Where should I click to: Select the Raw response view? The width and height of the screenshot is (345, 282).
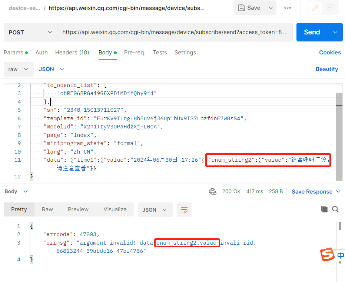point(47,209)
